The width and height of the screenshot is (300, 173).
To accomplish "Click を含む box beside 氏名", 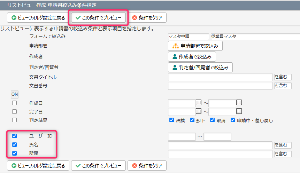I will click(283, 145).
